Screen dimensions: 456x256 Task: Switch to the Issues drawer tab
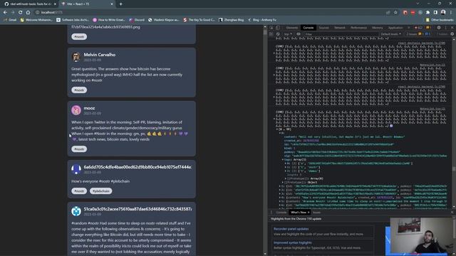coord(316,213)
